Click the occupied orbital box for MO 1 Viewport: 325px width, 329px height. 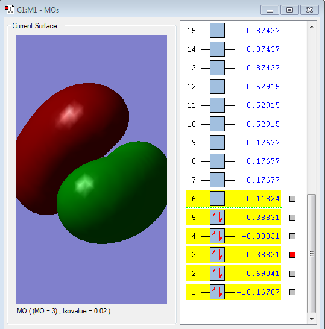[x=217, y=292]
